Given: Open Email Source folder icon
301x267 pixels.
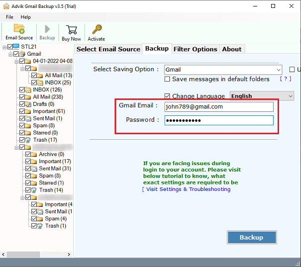Looking at the screenshot, I should 19,29.
